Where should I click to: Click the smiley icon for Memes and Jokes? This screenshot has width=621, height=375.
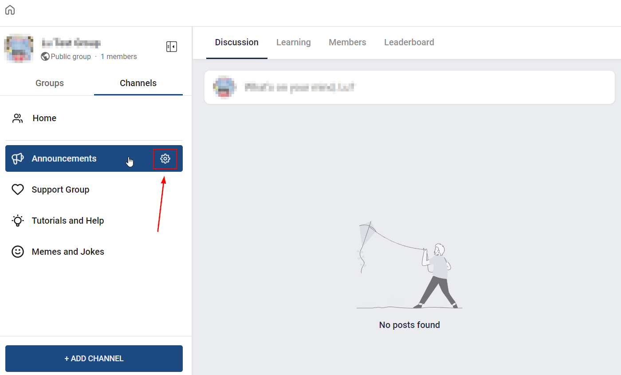pyautogui.click(x=18, y=252)
